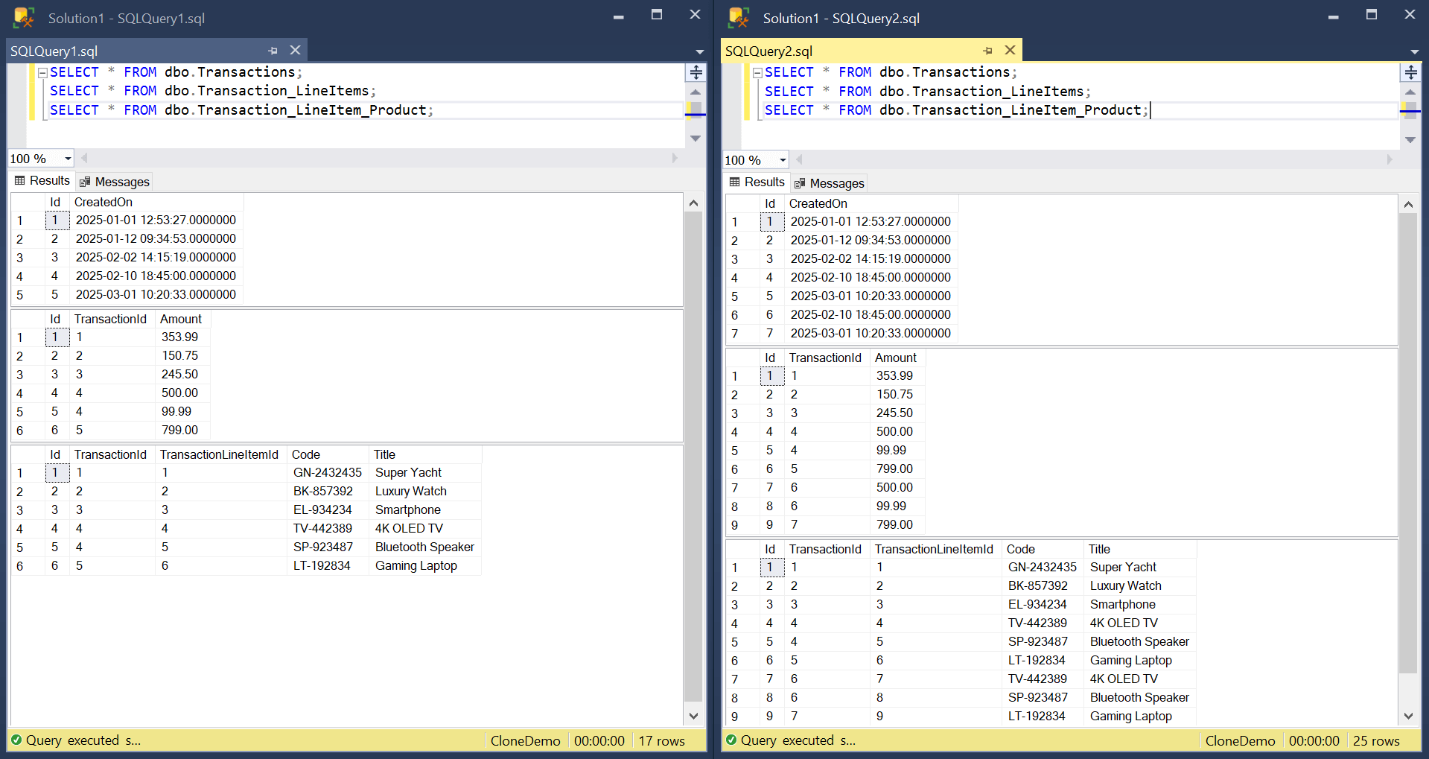Image resolution: width=1429 pixels, height=759 pixels.
Task: Collapse the SELECT block in SQLQuery1 editor
Action: [x=42, y=73]
